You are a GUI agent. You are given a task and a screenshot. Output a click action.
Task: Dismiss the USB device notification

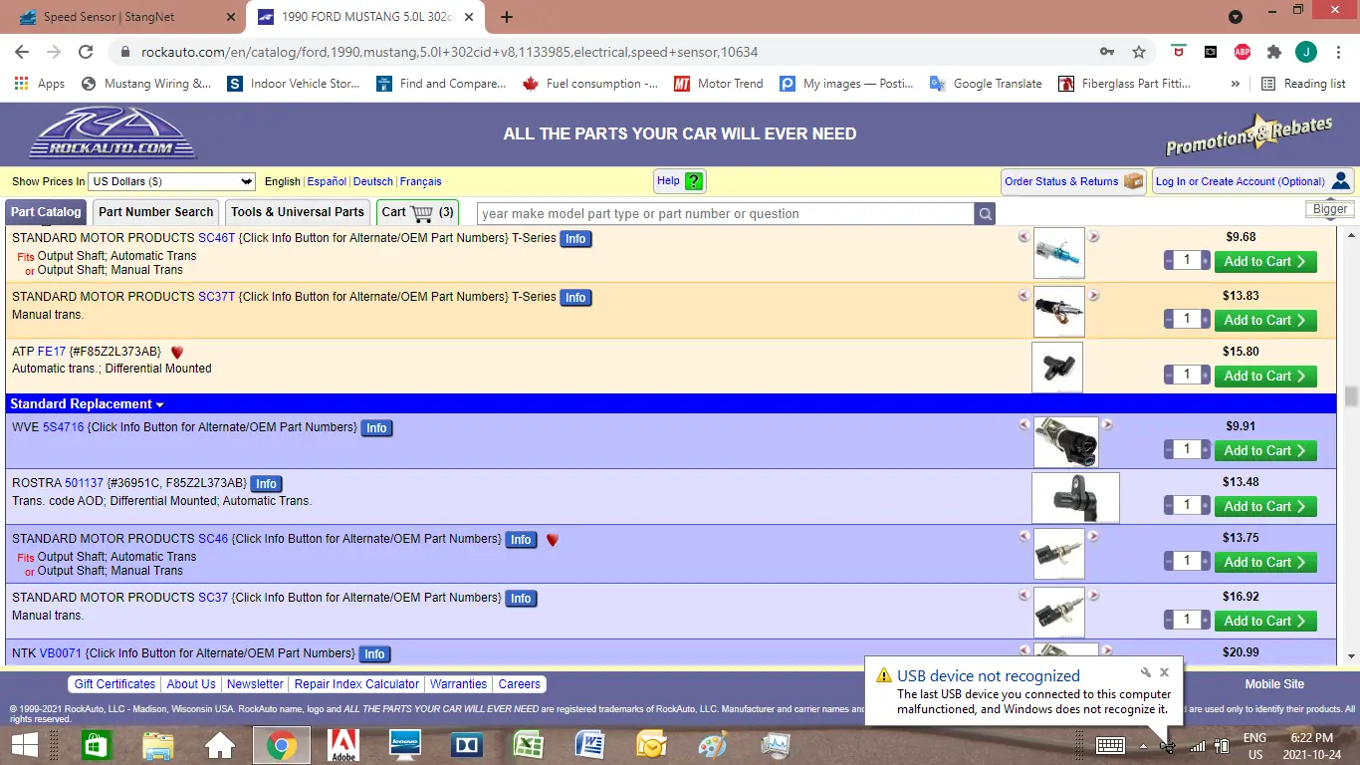point(1164,672)
